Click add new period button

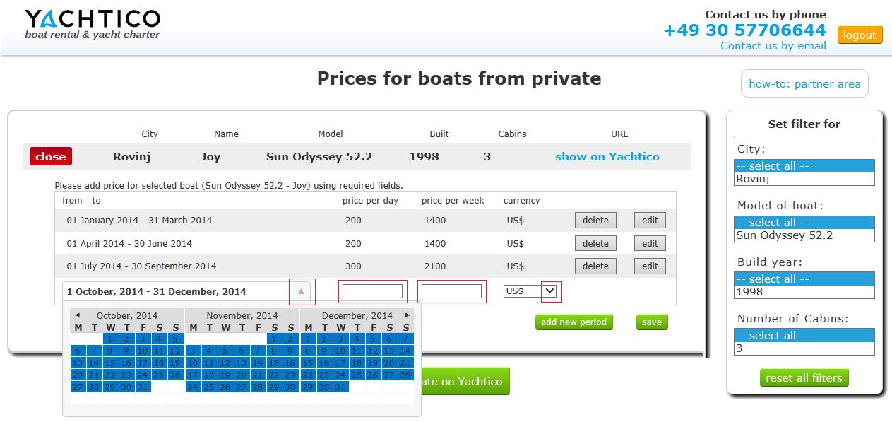(x=573, y=322)
